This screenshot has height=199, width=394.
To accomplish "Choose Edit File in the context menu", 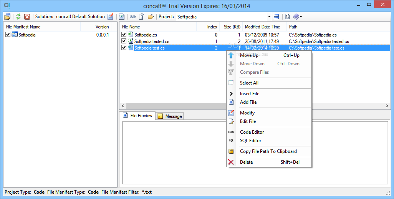I will [269, 121].
